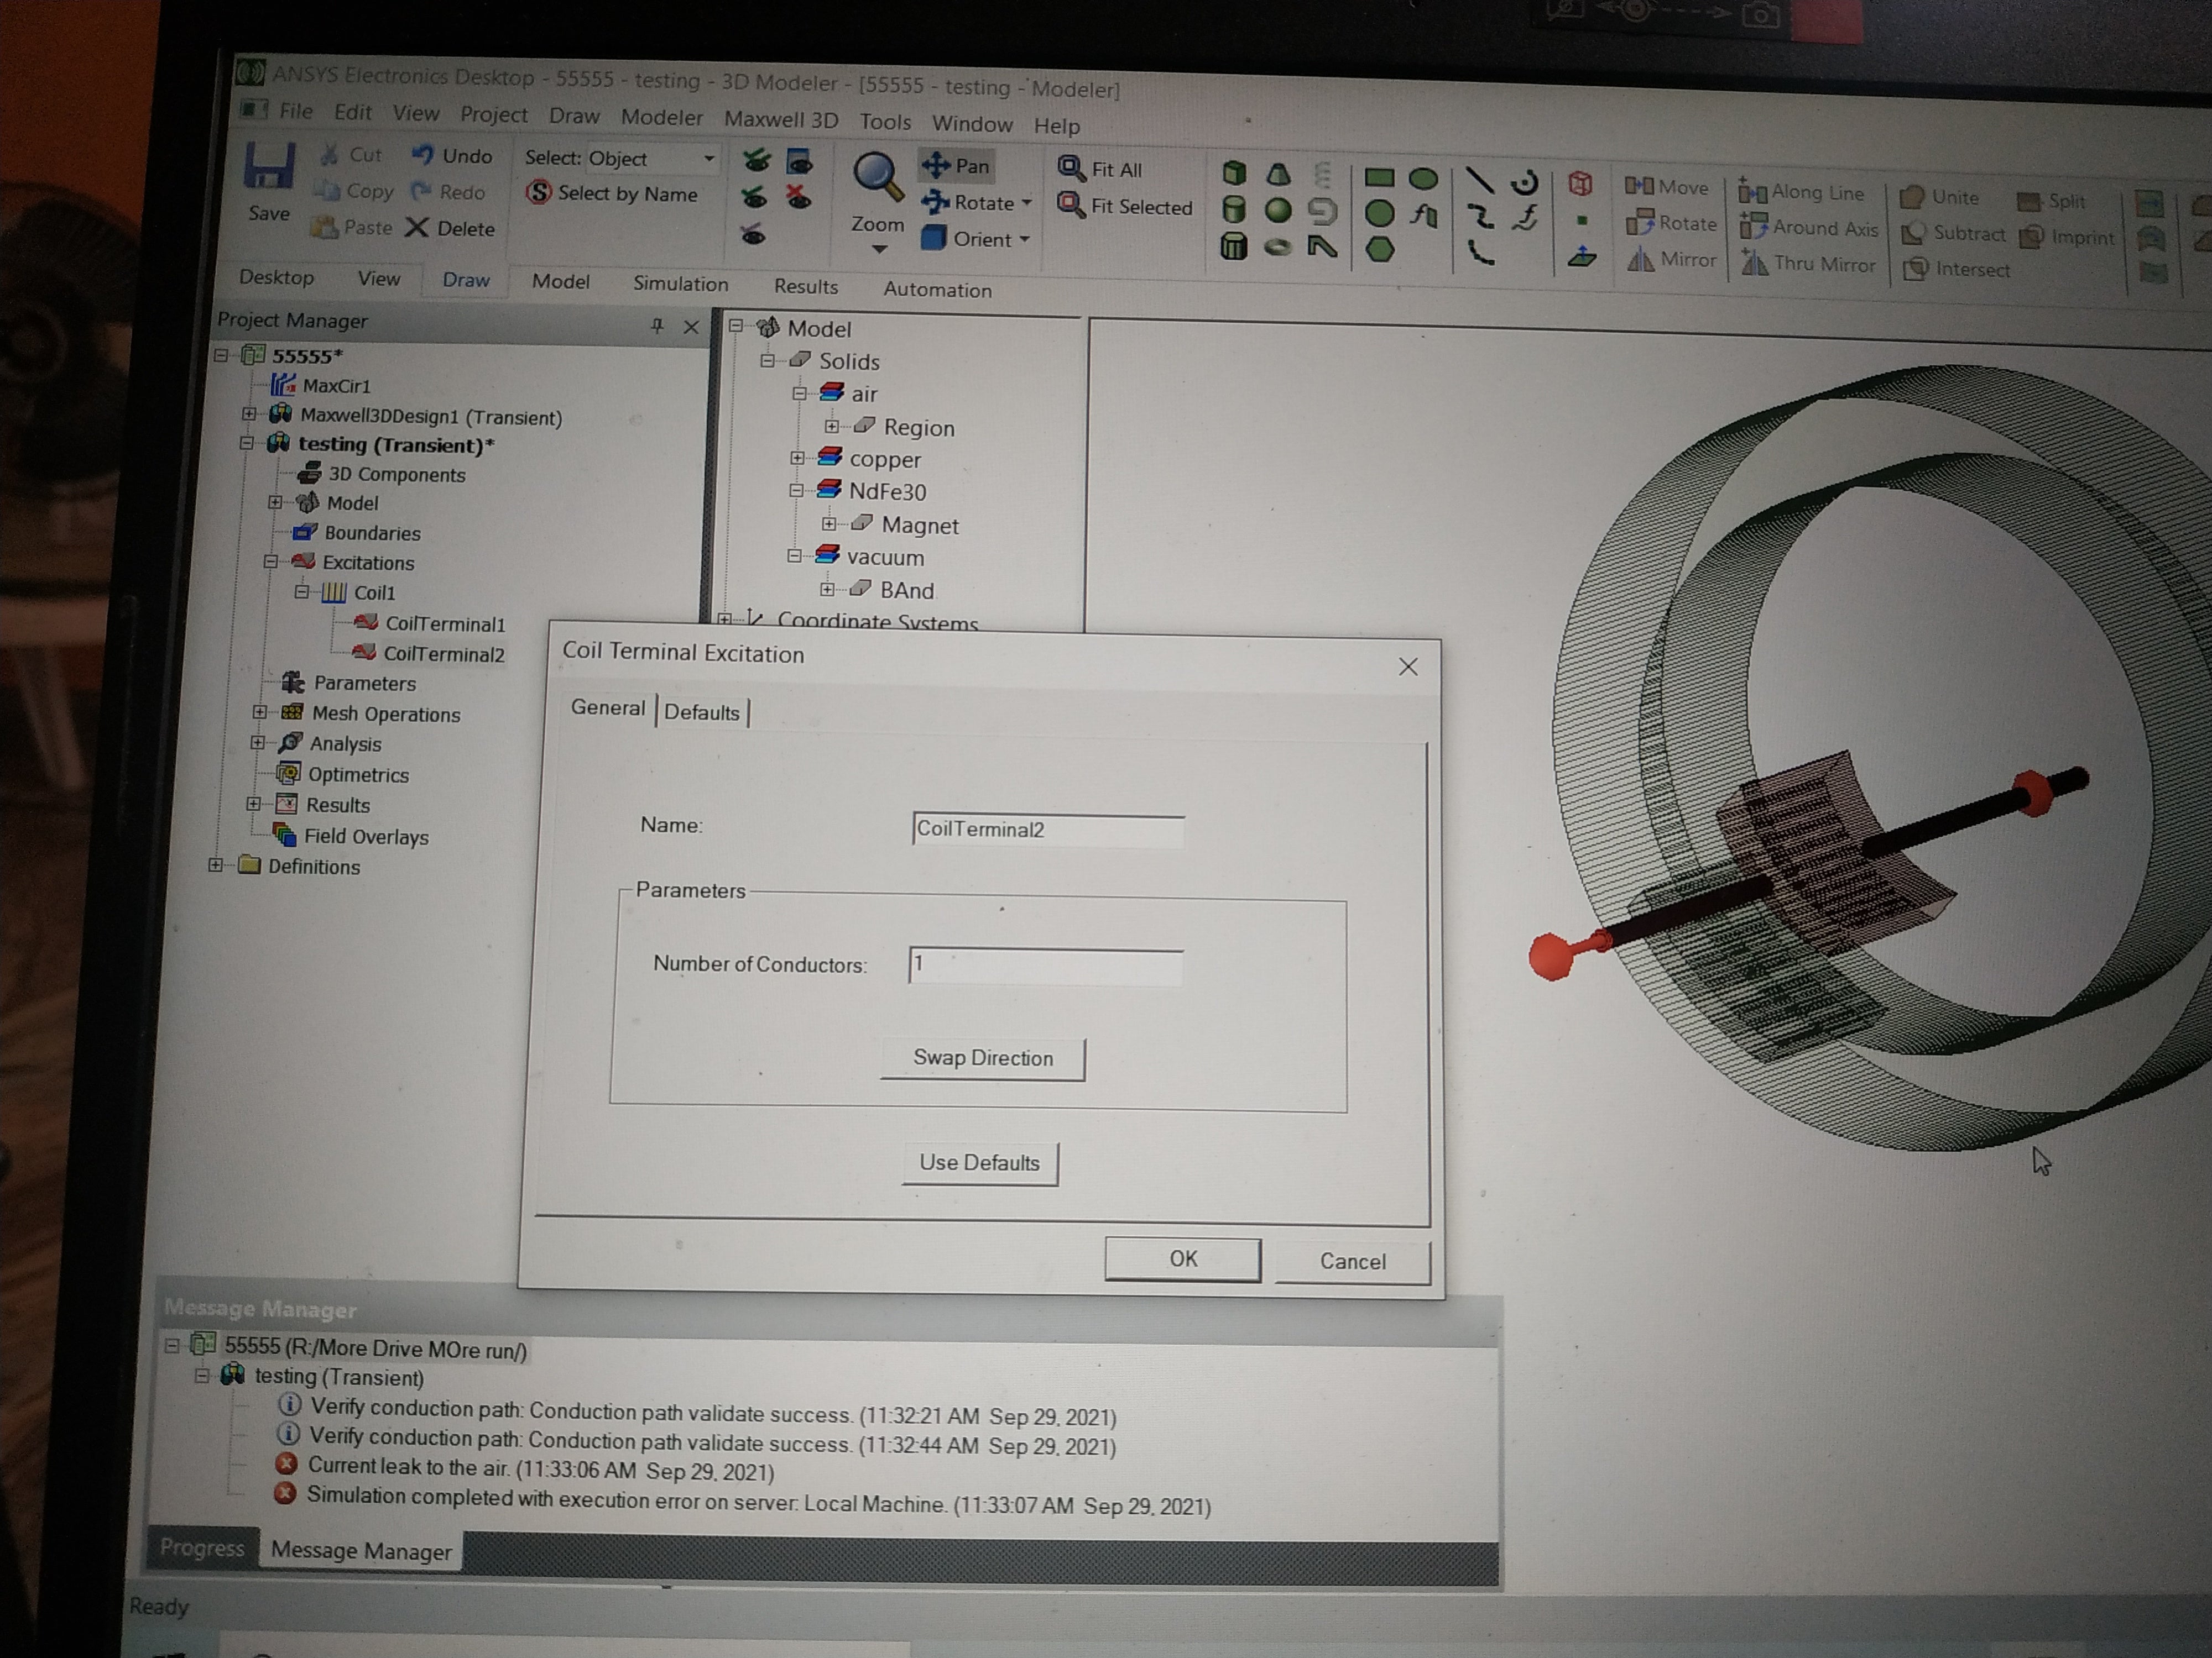The height and width of the screenshot is (1658, 2212).
Task: Open the Modeler menu
Action: [662, 117]
